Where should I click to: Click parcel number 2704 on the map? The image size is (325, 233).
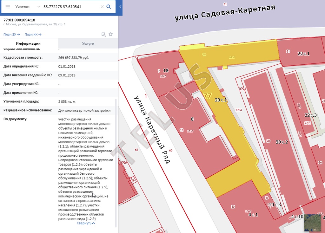coord(239,110)
